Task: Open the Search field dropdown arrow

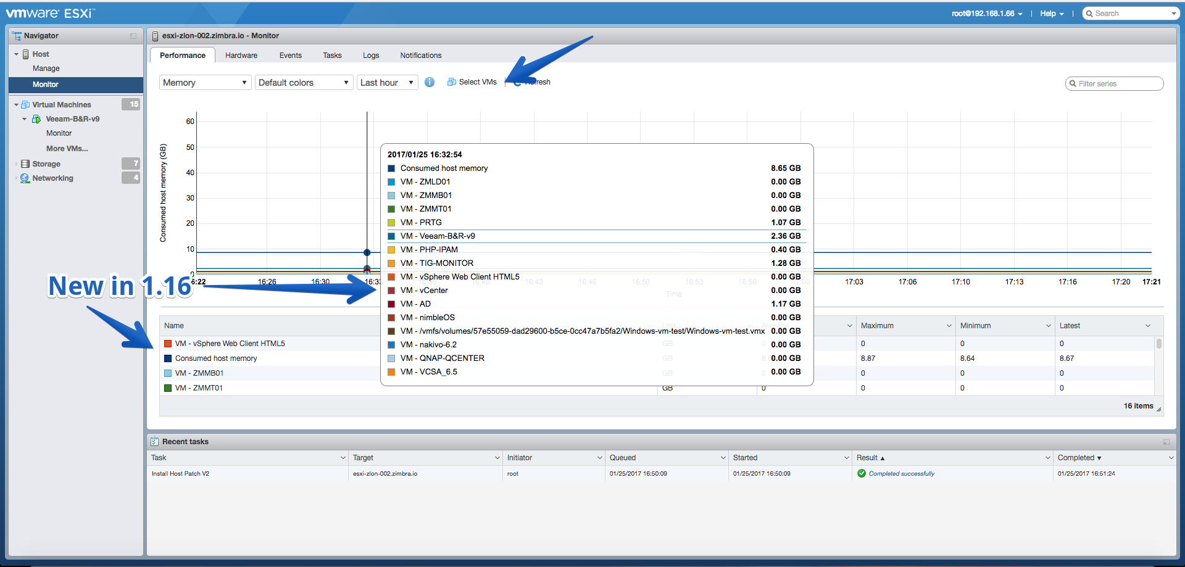Action: click(1174, 14)
